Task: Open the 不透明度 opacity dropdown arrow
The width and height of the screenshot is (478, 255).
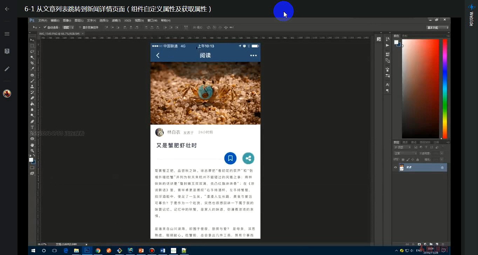Action: [x=442, y=153]
